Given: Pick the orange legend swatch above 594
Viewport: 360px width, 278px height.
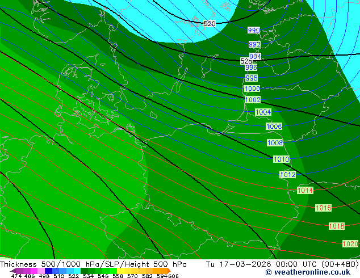Looking at the screenshot, I should [164, 271].
